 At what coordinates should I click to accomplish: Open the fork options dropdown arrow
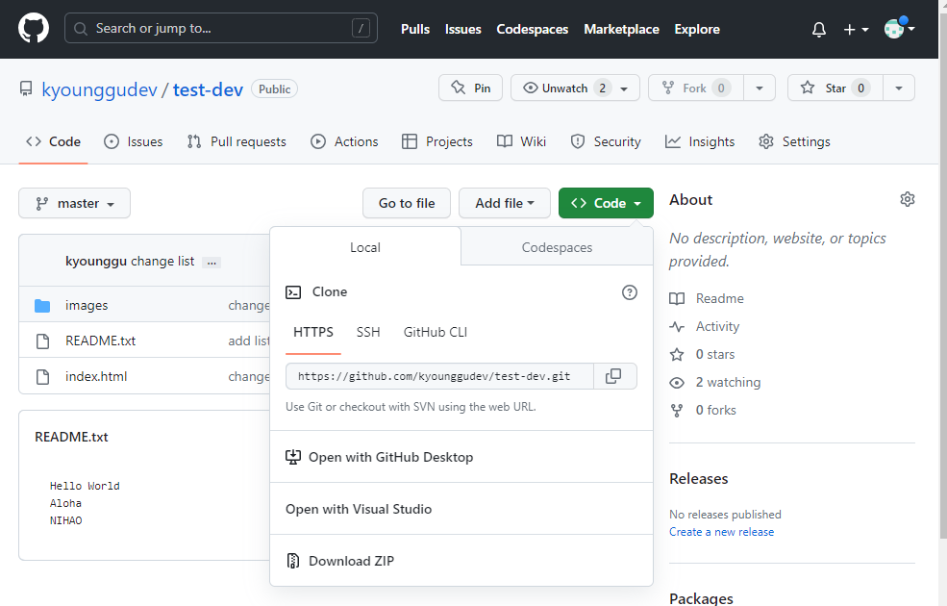(760, 88)
